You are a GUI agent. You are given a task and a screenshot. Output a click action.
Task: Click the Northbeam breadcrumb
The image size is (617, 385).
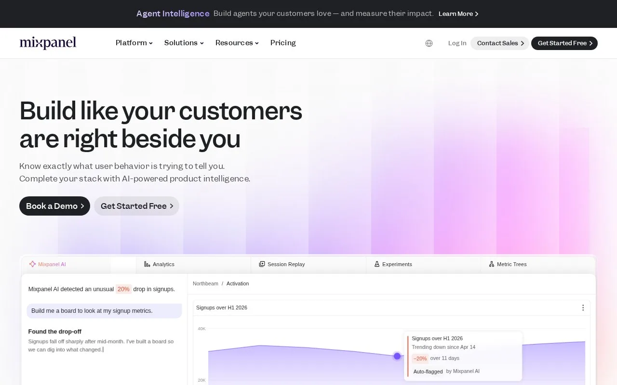(205, 283)
